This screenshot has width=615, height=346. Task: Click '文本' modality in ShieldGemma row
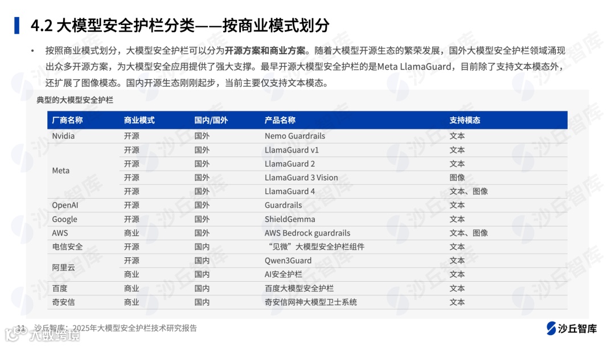point(457,220)
